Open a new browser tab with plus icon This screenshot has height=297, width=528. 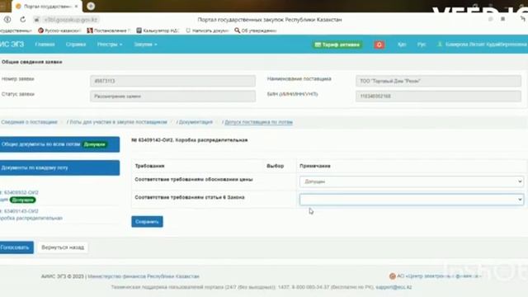(91, 6)
